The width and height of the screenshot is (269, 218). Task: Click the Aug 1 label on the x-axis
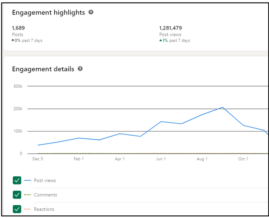click(x=202, y=159)
